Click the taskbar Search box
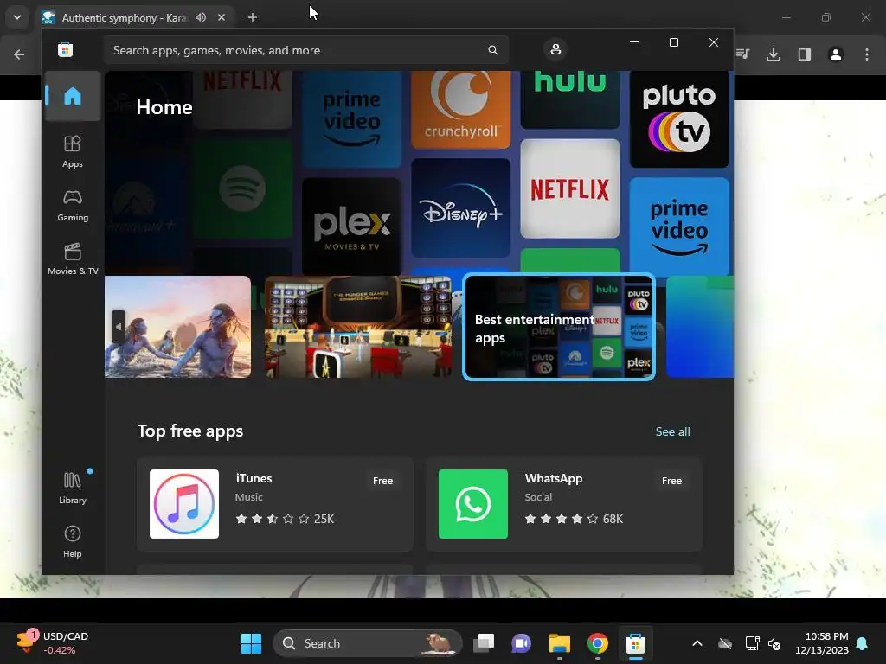The height and width of the screenshot is (664, 886). 368,643
